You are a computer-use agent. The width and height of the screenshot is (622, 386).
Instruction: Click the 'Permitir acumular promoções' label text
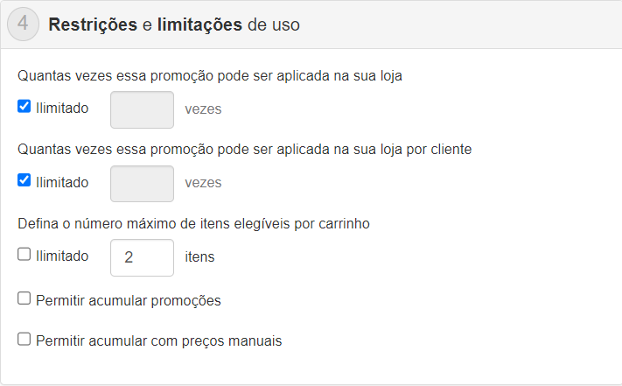tap(128, 301)
